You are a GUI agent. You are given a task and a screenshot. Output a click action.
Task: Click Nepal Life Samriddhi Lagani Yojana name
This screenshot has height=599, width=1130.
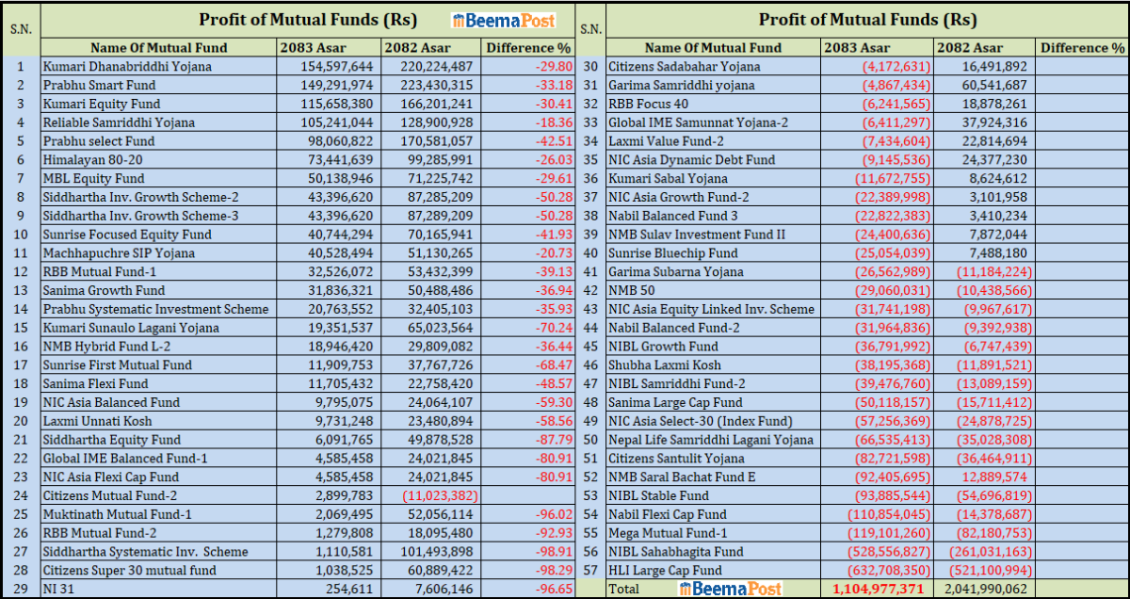coord(710,440)
